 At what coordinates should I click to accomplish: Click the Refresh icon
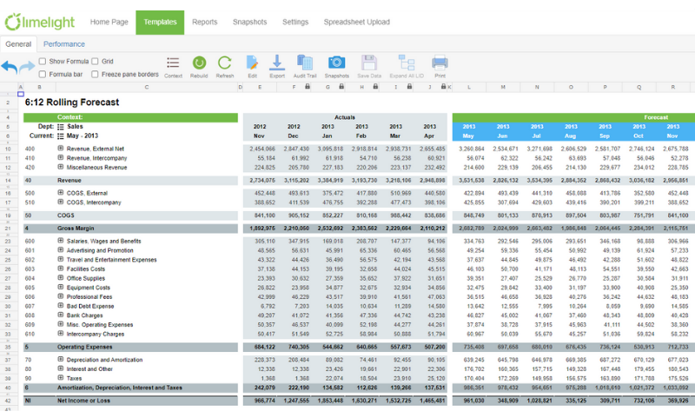click(x=225, y=63)
